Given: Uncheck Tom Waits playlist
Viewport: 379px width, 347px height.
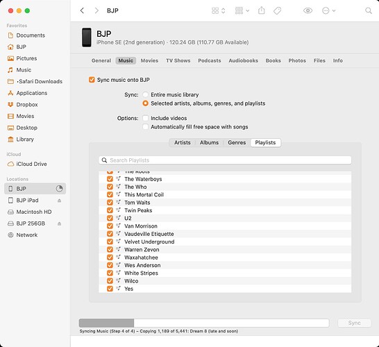Looking at the screenshot, I should pyautogui.click(x=110, y=203).
